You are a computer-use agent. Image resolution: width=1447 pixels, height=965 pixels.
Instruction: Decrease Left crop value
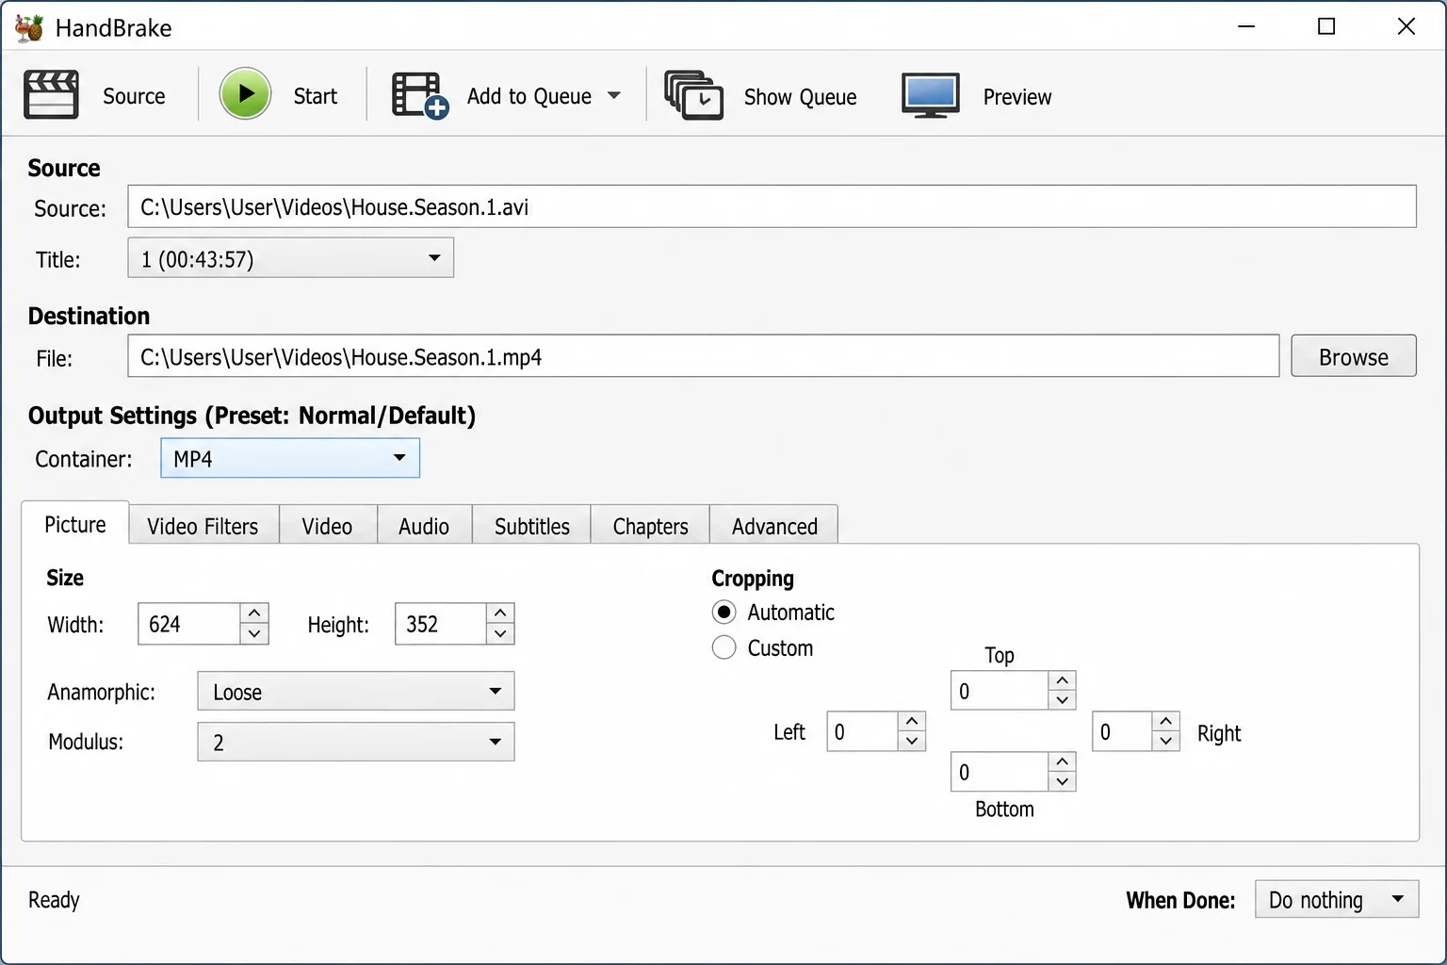coord(912,742)
